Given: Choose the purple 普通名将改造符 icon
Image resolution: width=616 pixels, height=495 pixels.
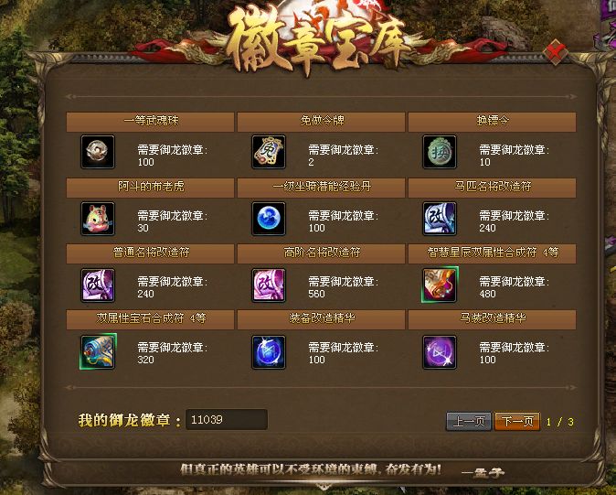Looking at the screenshot, I should click(98, 285).
